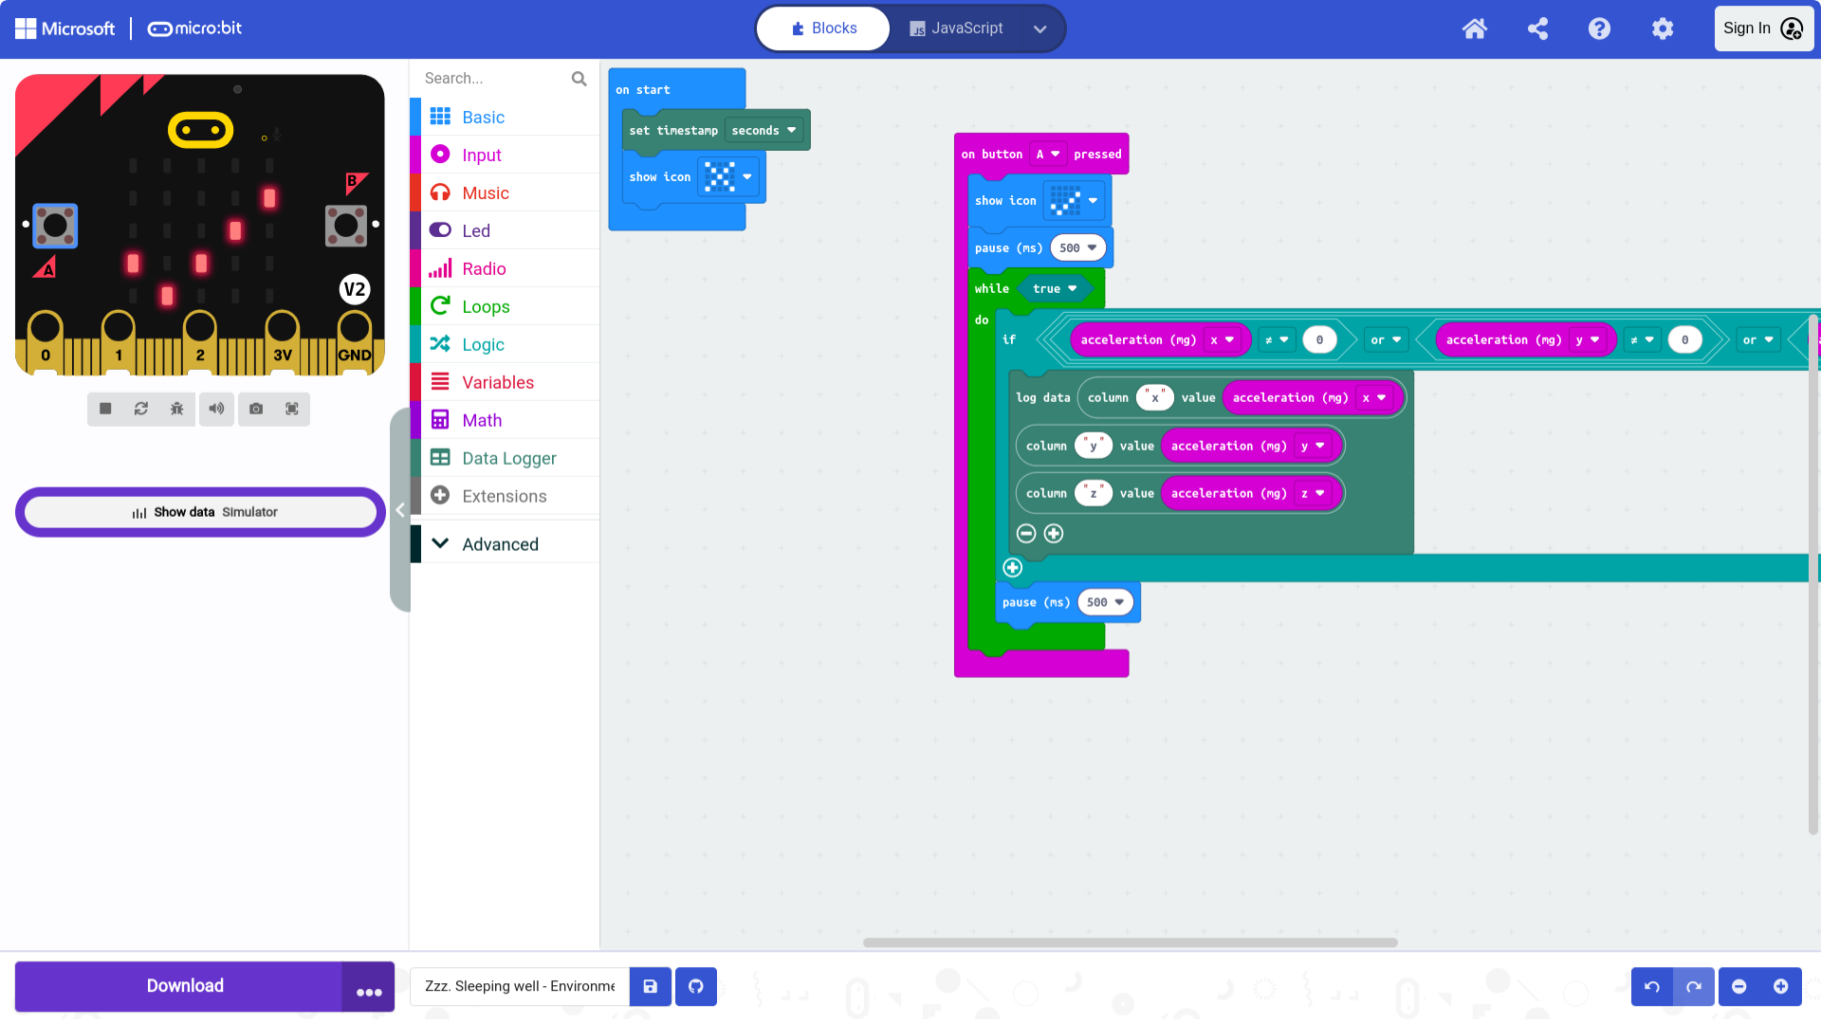
Task: Go to the home screen
Action: 1474,28
